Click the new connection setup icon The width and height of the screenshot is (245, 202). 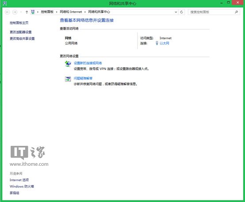(x=68, y=64)
